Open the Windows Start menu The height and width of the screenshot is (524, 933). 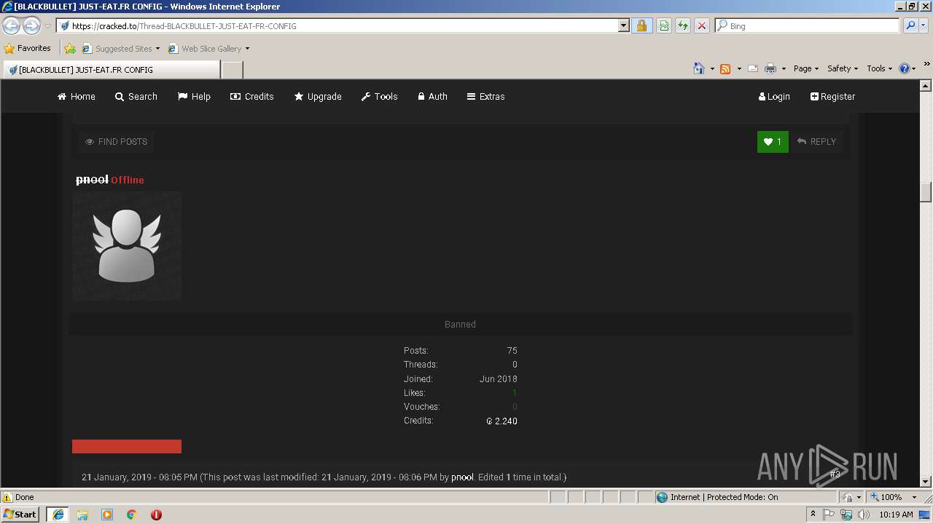click(20, 515)
